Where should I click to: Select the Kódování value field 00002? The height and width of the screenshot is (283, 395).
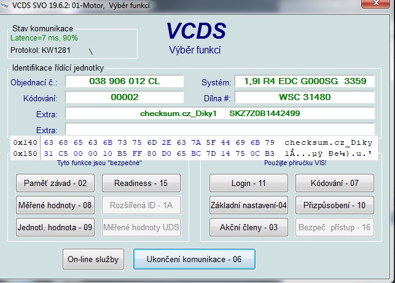coord(124,97)
